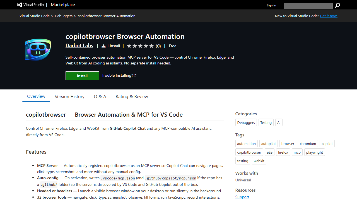
Task: Select the chromium tag
Action: point(308,144)
